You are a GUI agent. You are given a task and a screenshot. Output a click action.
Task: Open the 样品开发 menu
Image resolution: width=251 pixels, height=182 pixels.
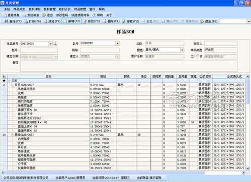coord(19,9)
